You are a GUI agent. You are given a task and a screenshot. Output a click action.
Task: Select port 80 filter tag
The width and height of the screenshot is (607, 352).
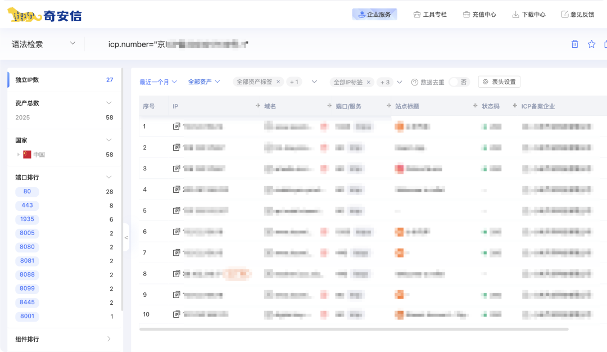click(x=27, y=191)
